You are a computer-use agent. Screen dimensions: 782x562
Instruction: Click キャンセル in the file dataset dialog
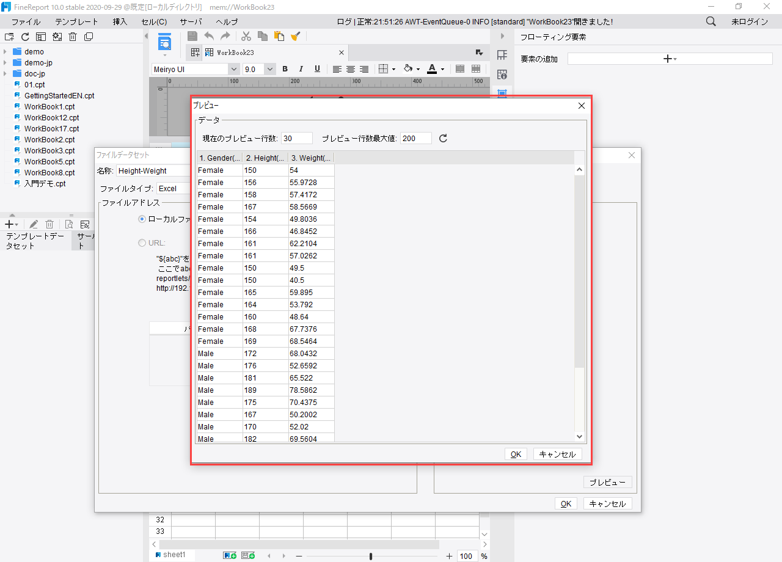[608, 504]
